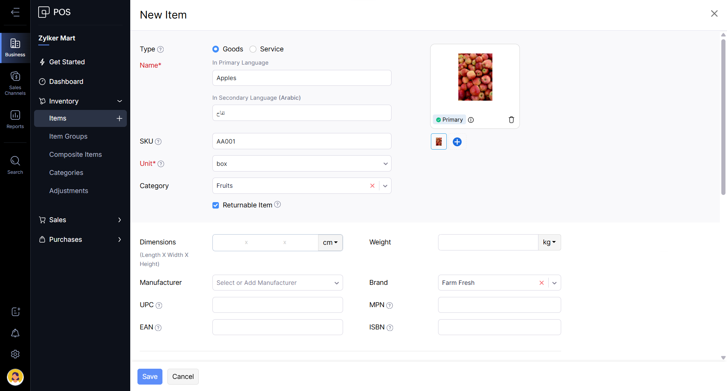727x391 pixels.
Task: Open notifications bell in sidebar
Action: click(15, 333)
